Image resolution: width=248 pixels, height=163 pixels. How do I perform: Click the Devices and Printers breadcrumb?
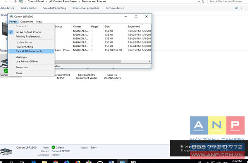(x=94, y=2)
